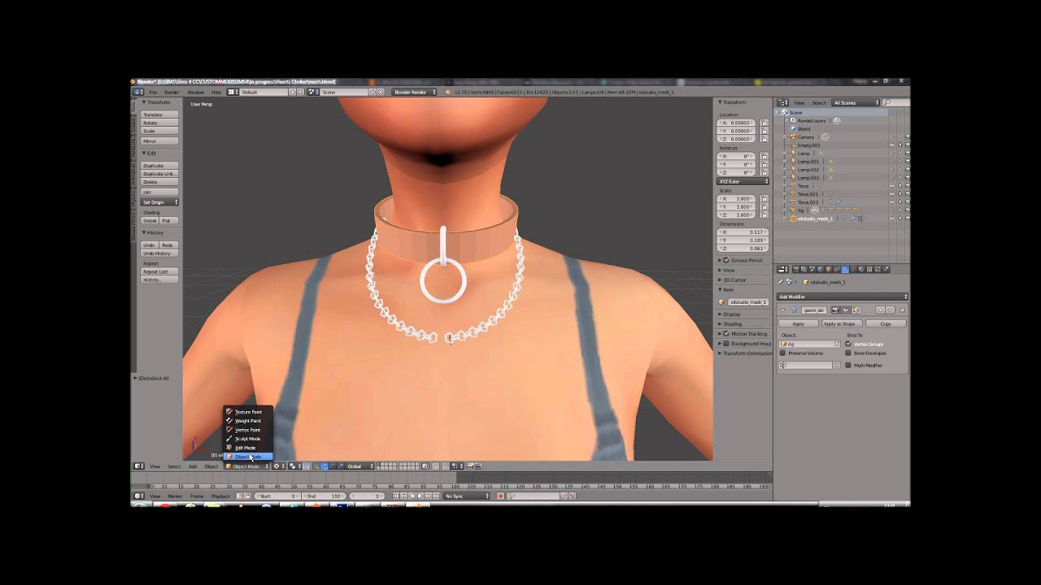This screenshot has height=585, width=1041.
Task: Enable the Preserve Volume checkbox
Action: tap(782, 353)
